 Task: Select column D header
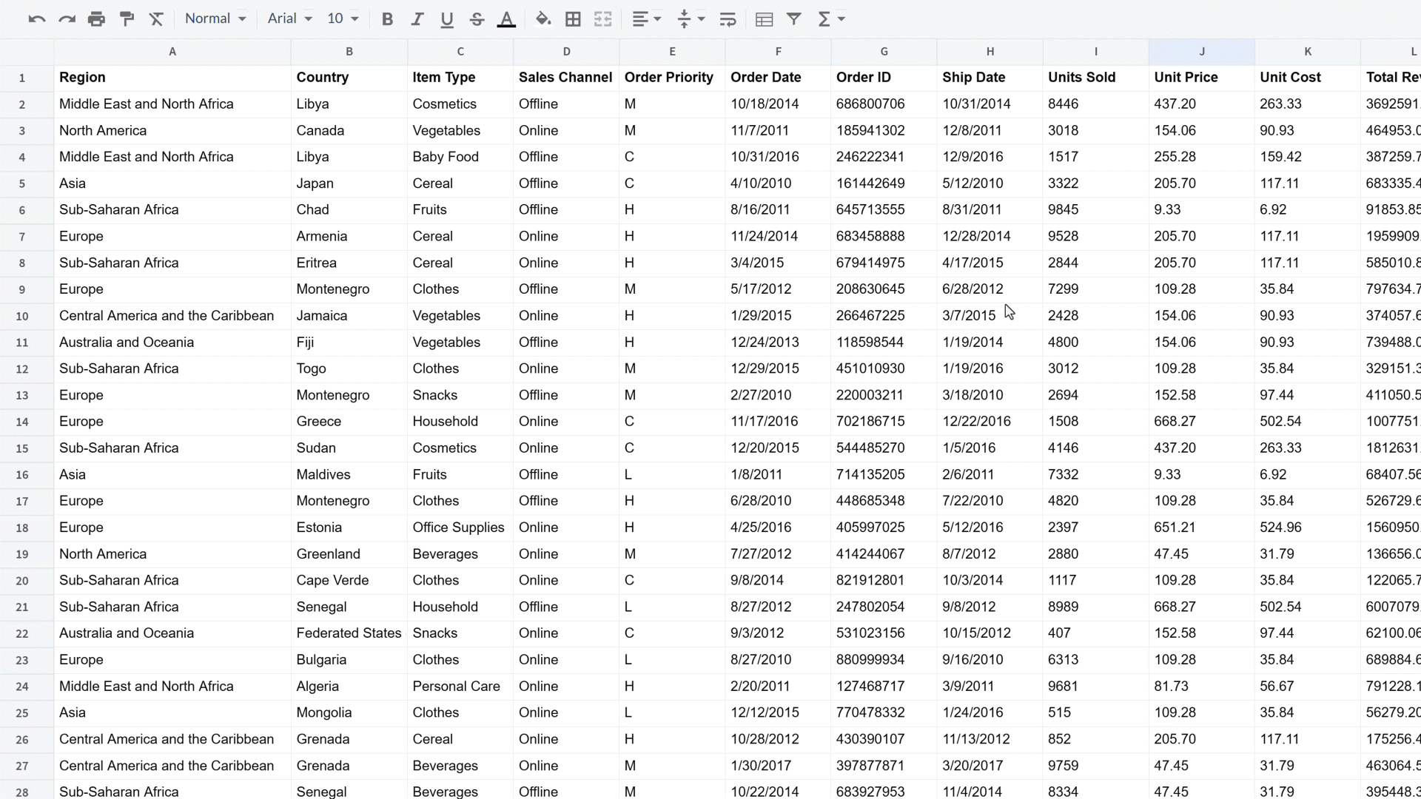[x=566, y=52]
